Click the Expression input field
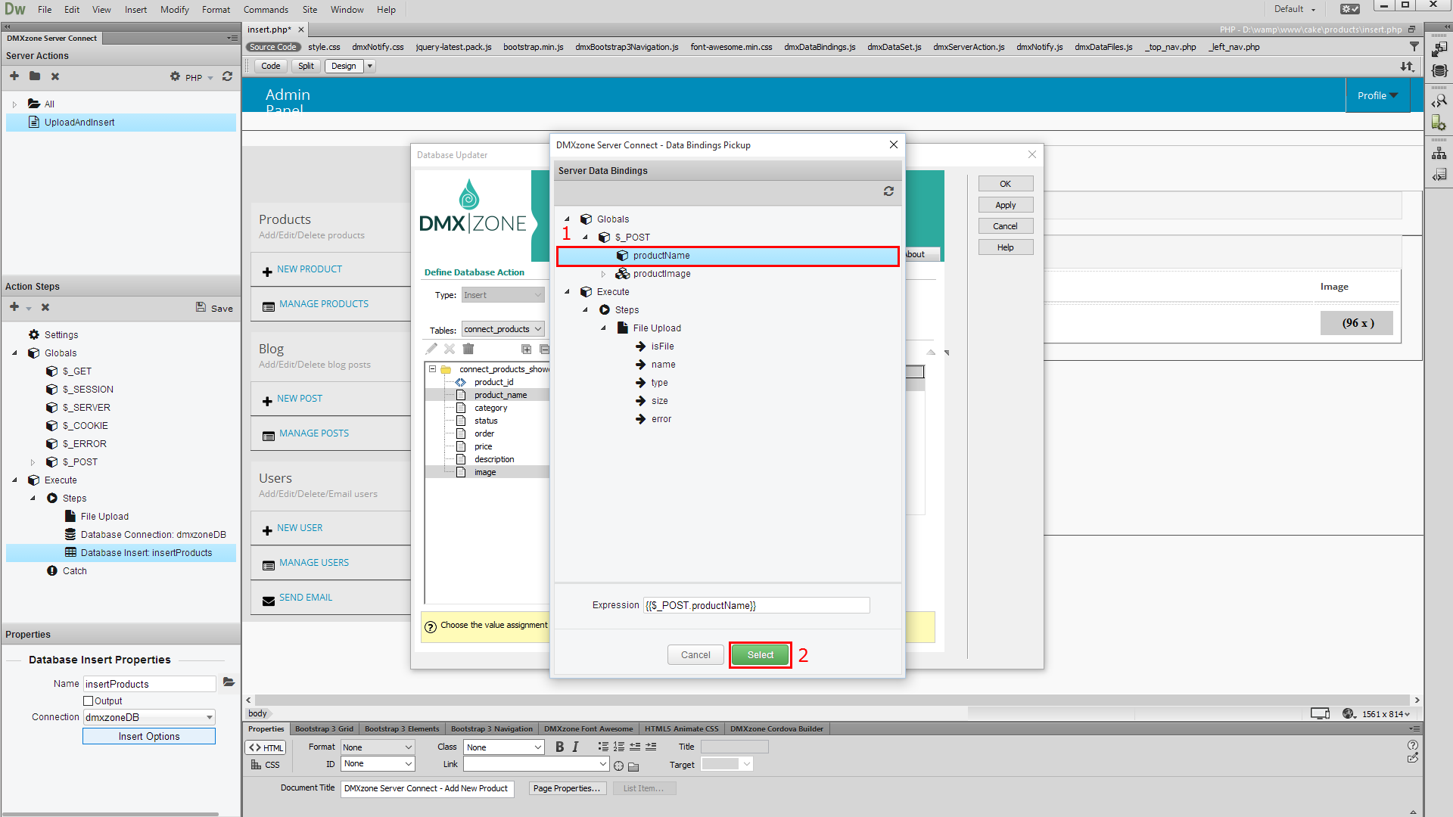 tap(756, 605)
